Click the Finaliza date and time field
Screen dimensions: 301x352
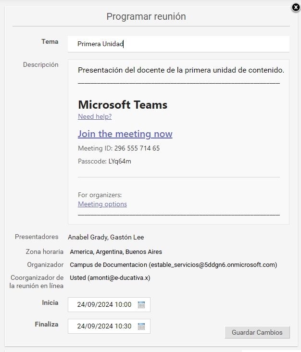104,326
